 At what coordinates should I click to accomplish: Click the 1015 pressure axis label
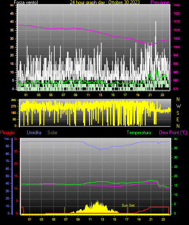point(176,21)
